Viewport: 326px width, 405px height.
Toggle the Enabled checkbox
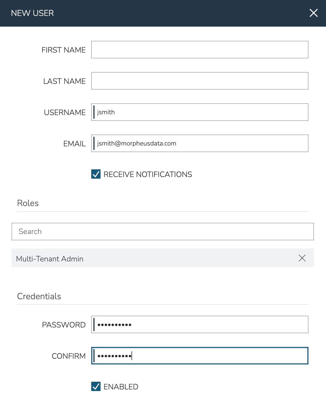[96, 387]
